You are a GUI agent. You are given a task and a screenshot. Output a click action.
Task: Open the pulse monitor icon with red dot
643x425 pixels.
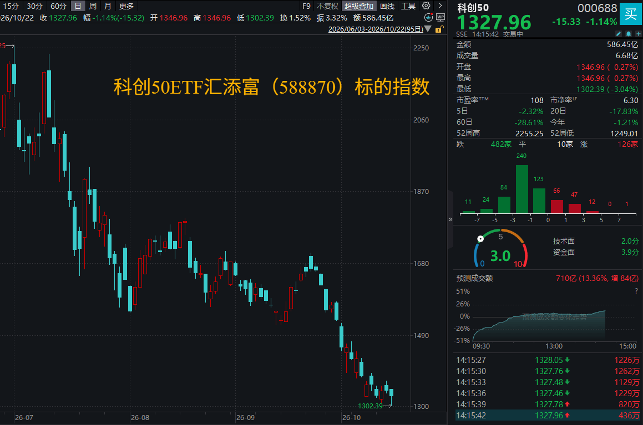[x=428, y=17]
